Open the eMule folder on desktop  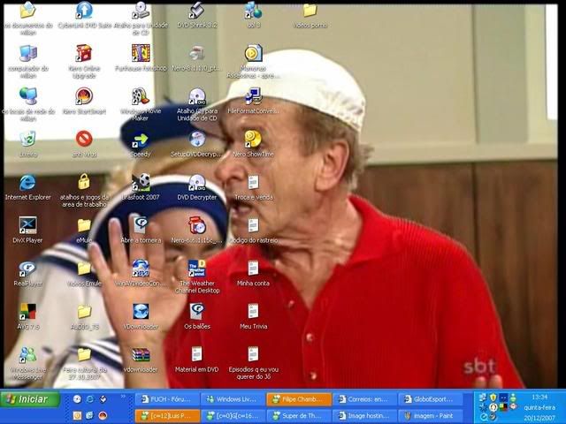(x=84, y=225)
